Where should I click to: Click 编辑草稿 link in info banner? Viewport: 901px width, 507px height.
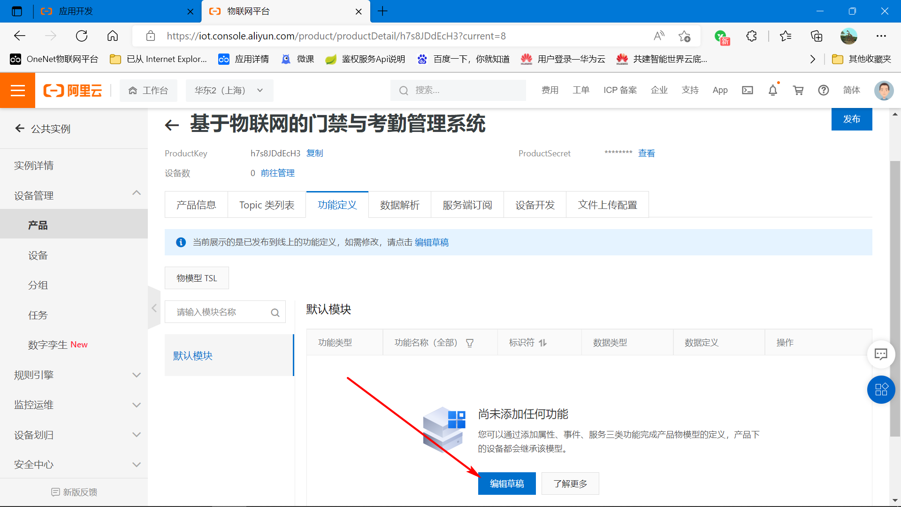tap(432, 242)
